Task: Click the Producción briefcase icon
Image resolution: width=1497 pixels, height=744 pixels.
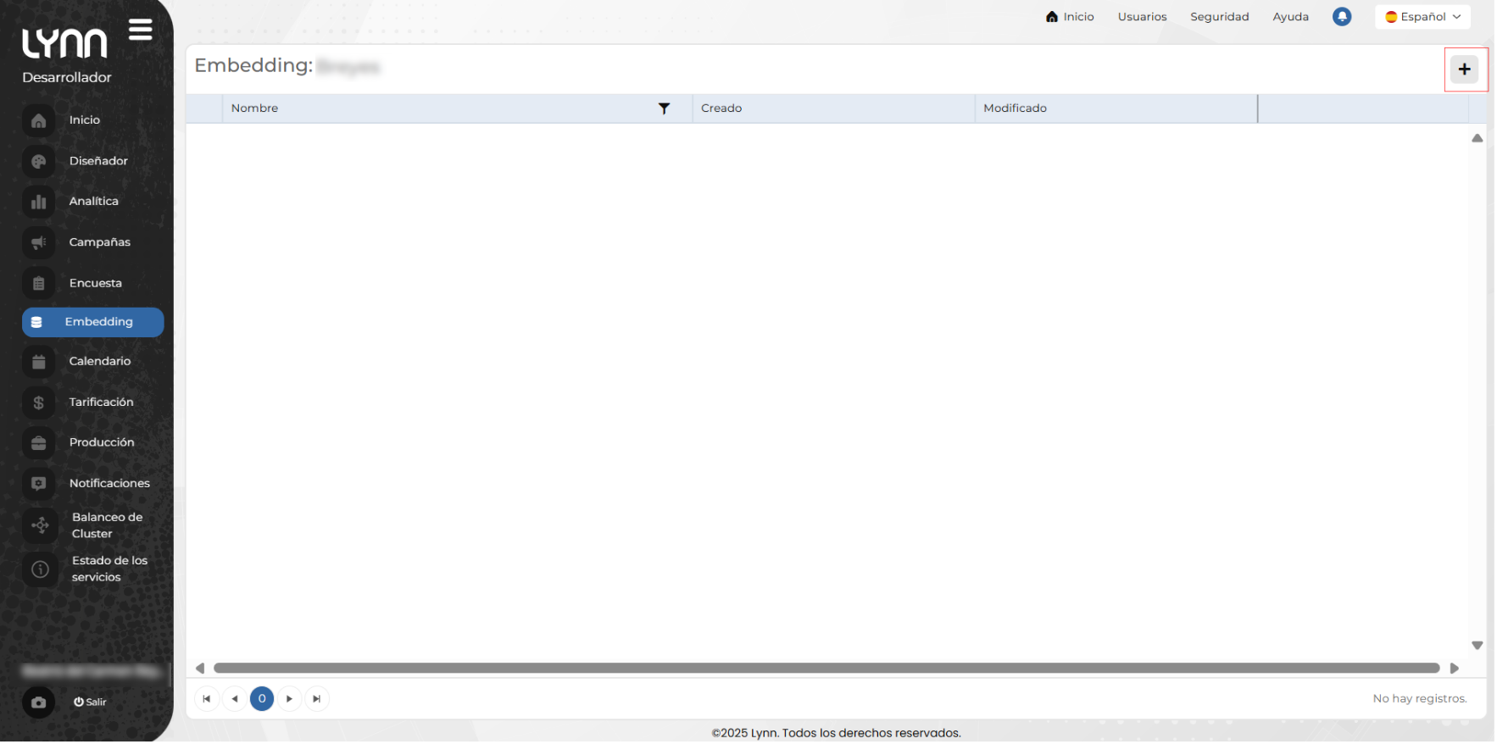Action: (39, 443)
